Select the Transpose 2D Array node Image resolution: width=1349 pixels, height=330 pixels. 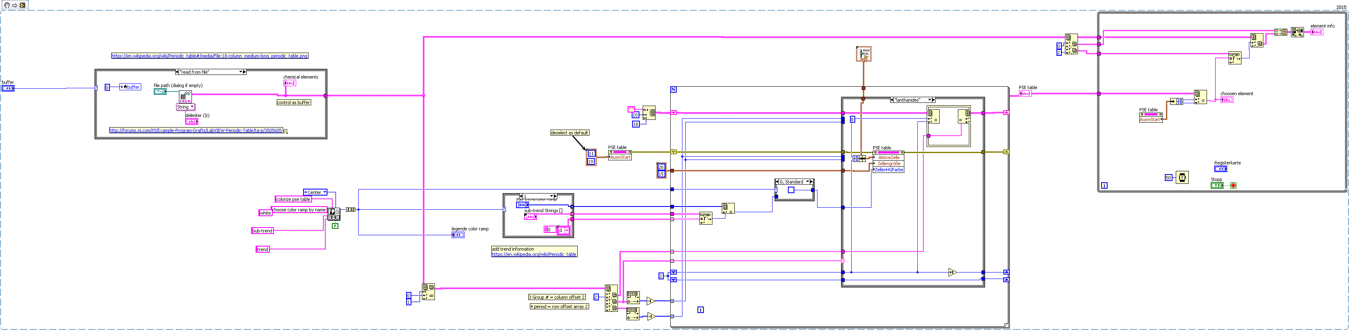pyautogui.click(x=1297, y=32)
